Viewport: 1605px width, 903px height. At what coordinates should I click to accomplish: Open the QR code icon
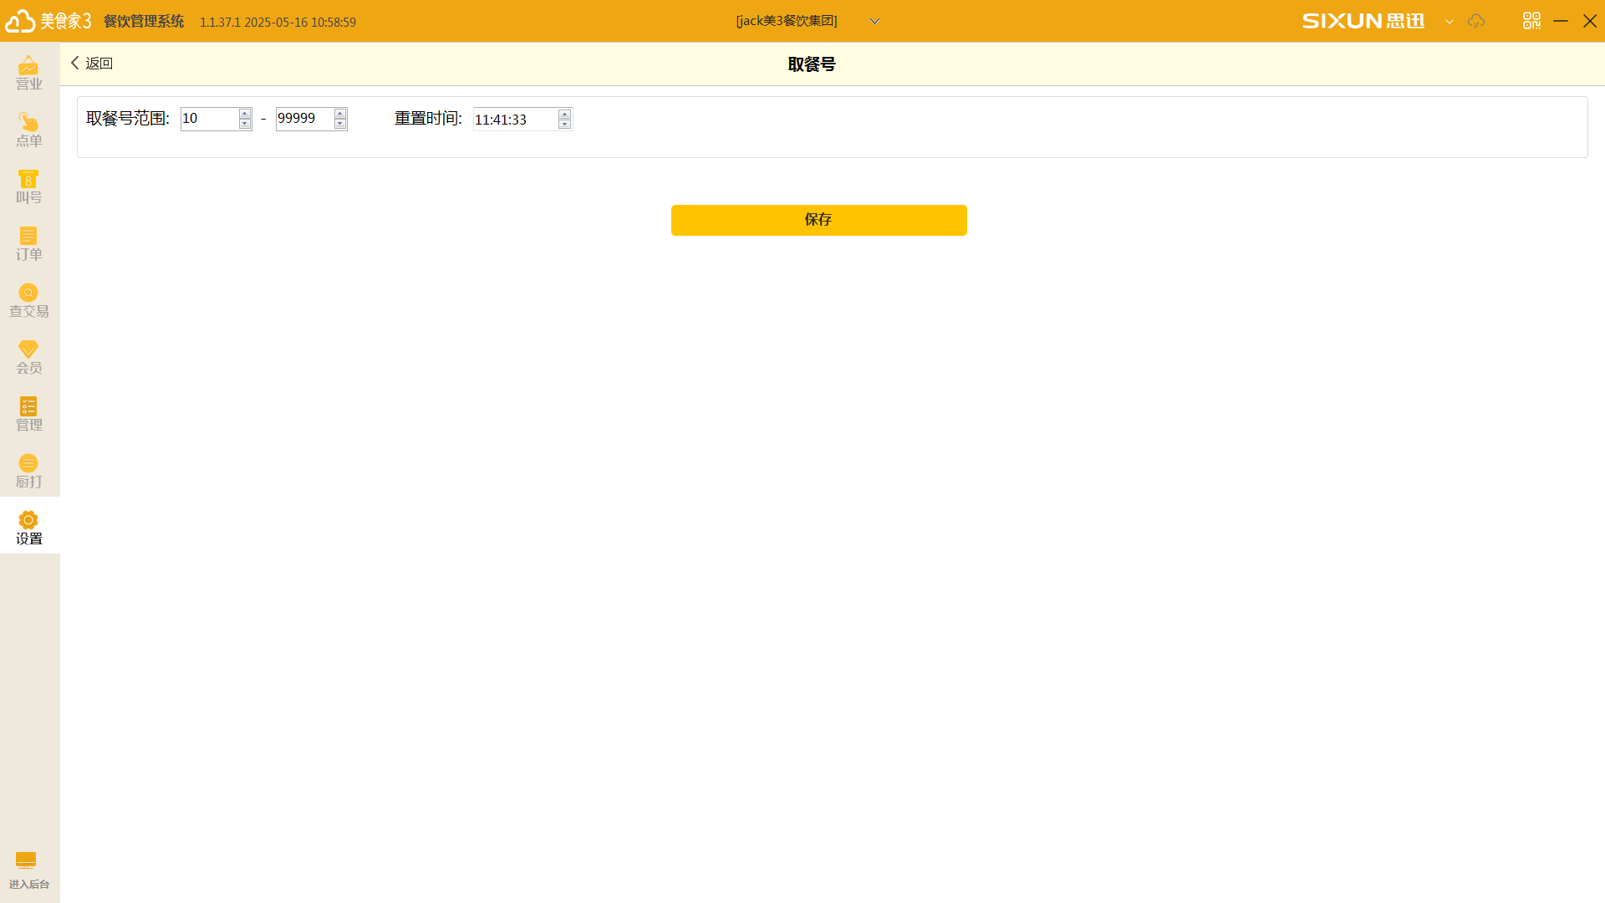[1531, 21]
